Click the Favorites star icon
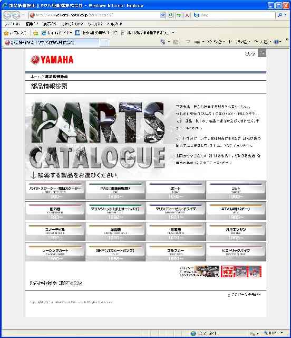 tap(7, 33)
